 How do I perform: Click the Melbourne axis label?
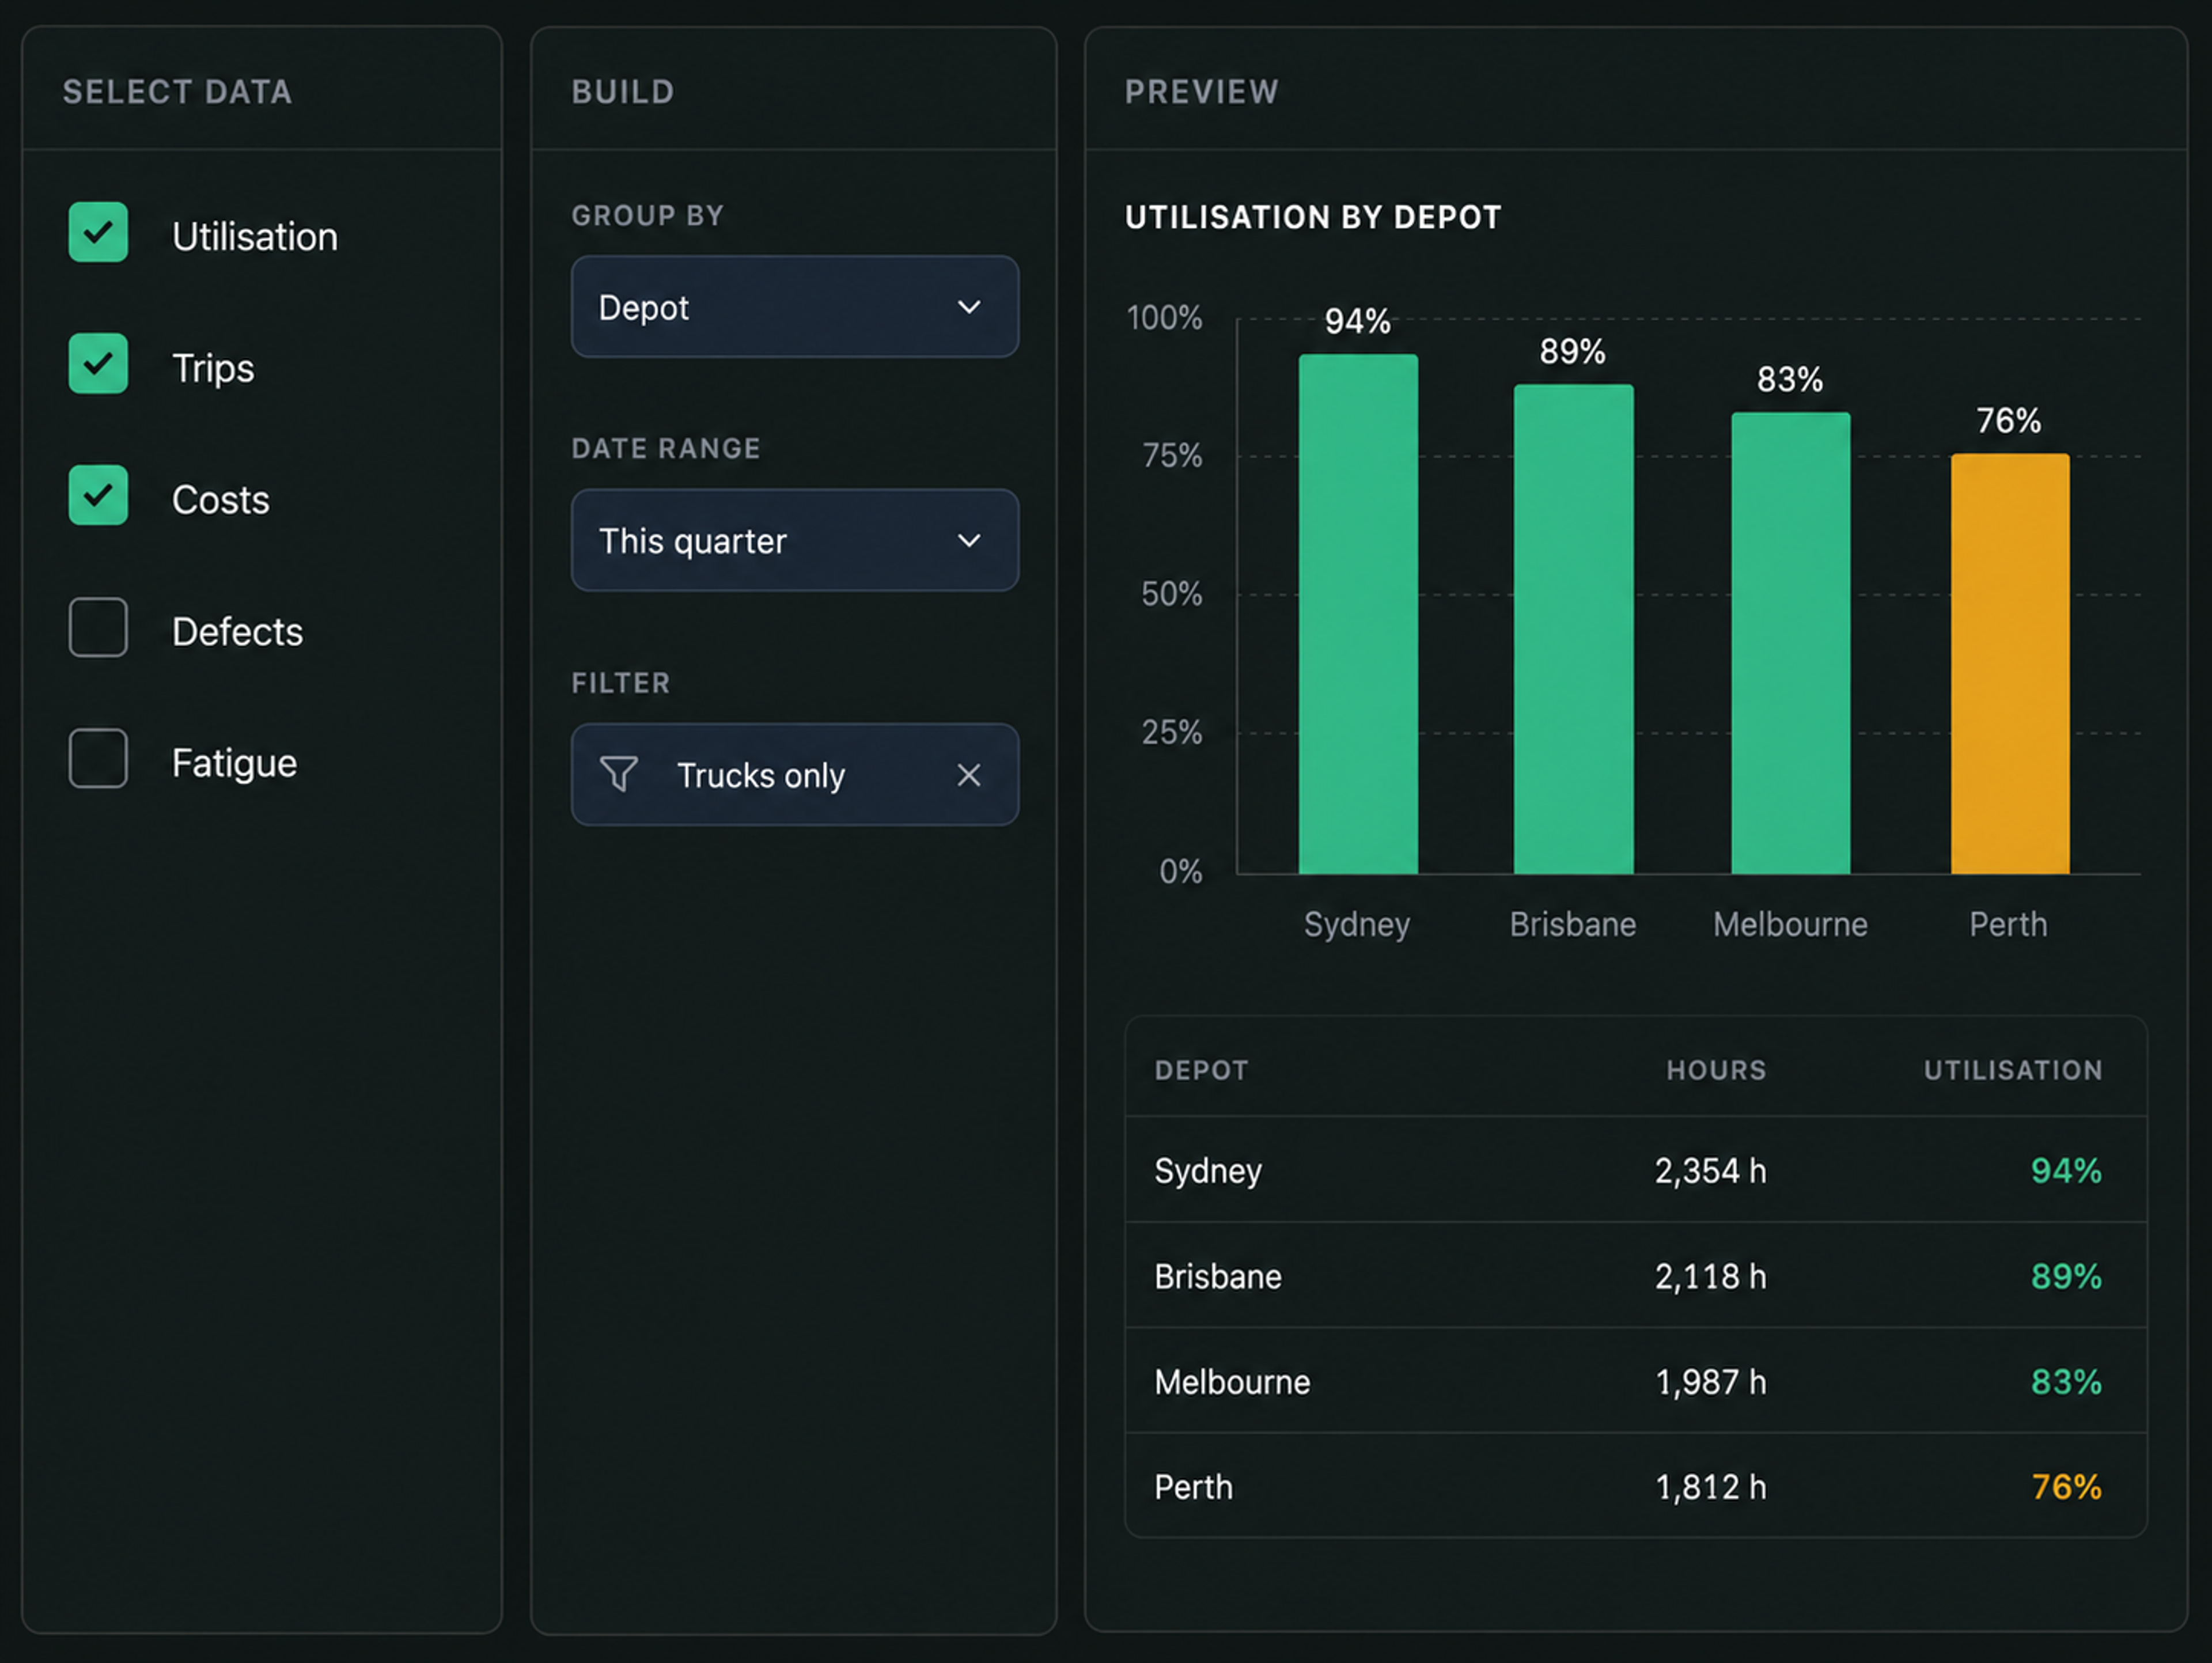(1790, 924)
